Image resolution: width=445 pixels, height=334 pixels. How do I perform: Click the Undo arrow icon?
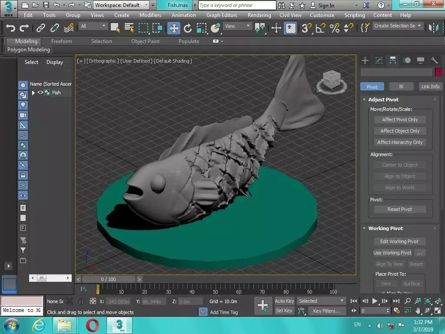(10, 28)
